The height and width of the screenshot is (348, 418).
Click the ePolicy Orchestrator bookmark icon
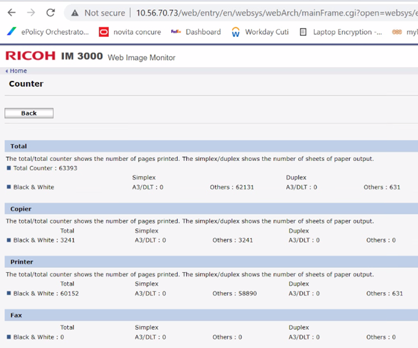click(11, 32)
